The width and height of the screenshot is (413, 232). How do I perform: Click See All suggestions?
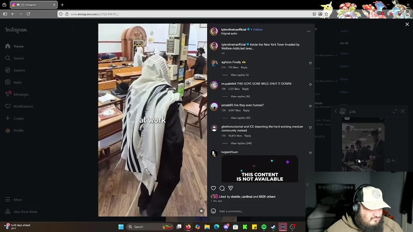coord(344,43)
